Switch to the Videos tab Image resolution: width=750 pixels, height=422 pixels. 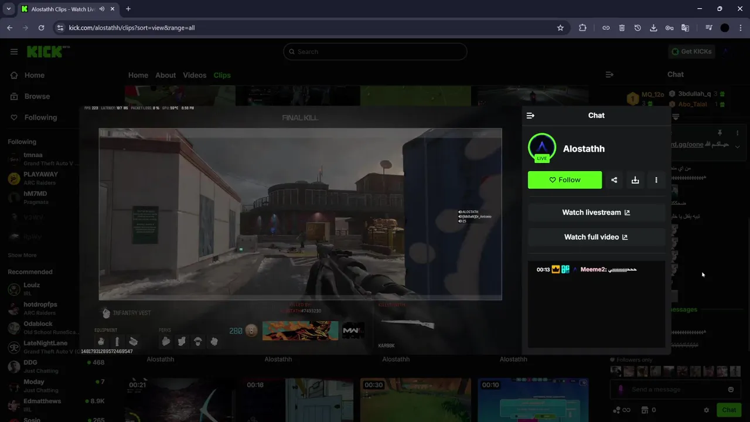[x=195, y=75]
